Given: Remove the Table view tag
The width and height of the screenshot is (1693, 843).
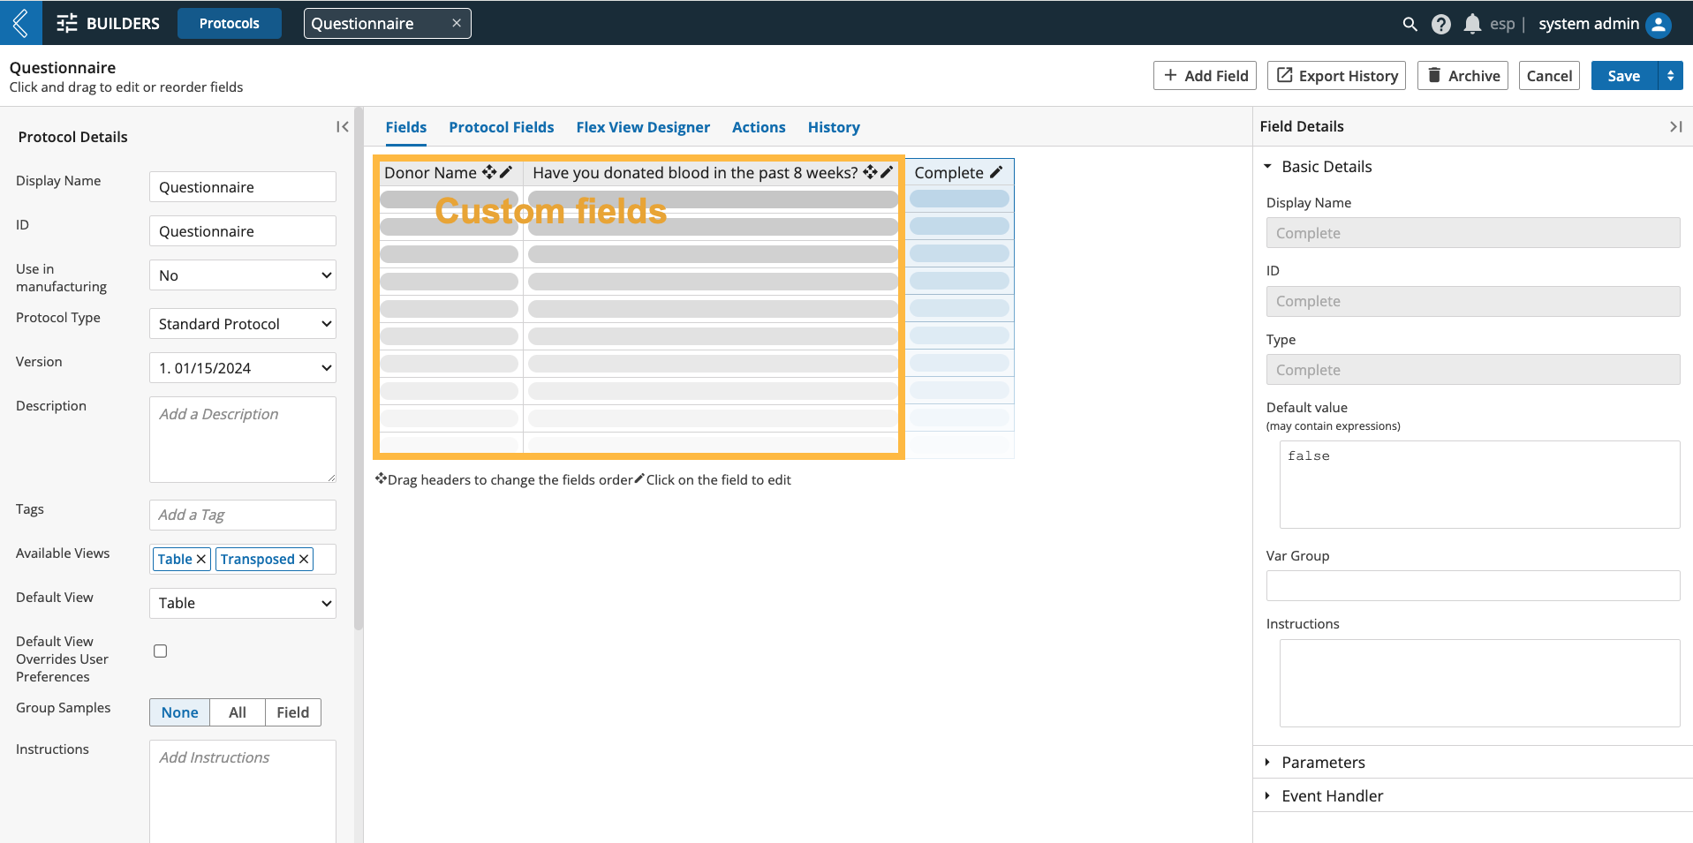Looking at the screenshot, I should pos(201,559).
